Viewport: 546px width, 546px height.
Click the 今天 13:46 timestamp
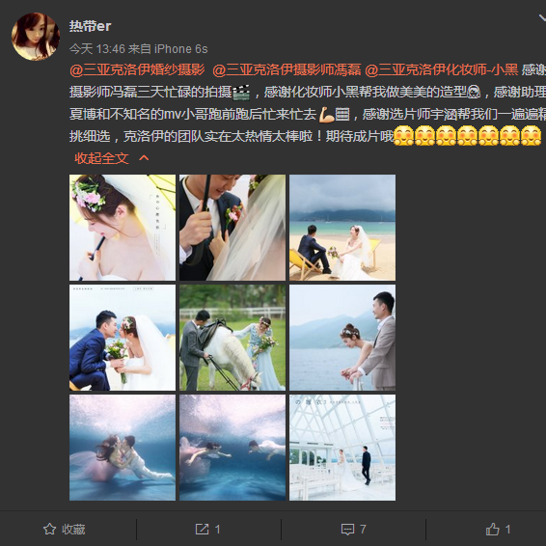click(96, 49)
